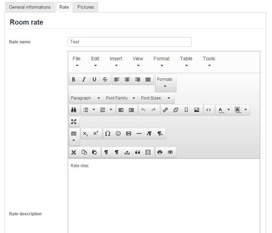
Task: Switch to Pictures tab
Action: point(86,7)
